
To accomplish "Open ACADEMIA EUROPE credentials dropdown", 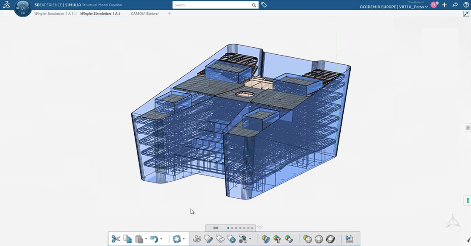I will tap(394, 7).
